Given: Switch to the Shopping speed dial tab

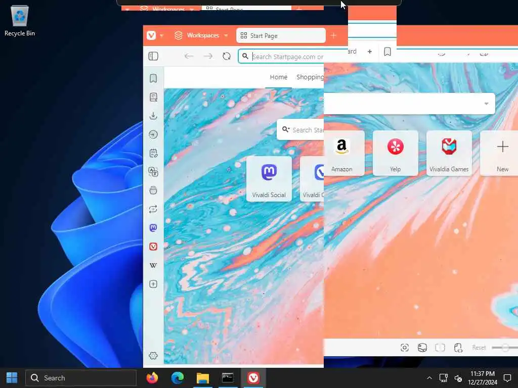Looking at the screenshot, I should [x=310, y=77].
